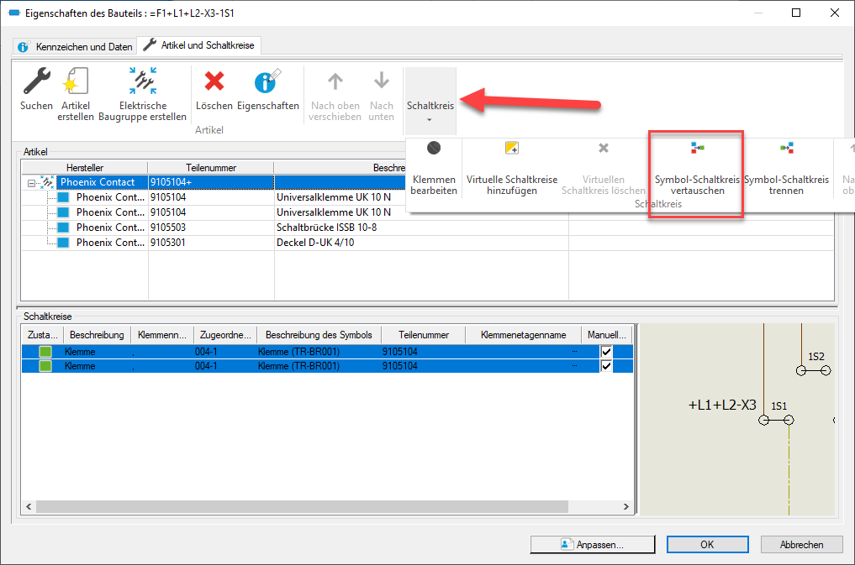
Task: Click Elektrische Baugruppe erstellen icon
Action: (142, 82)
